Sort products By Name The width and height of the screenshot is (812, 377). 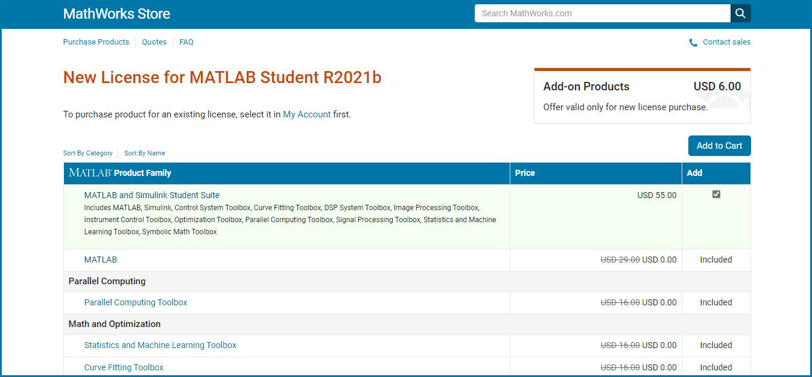[145, 153]
